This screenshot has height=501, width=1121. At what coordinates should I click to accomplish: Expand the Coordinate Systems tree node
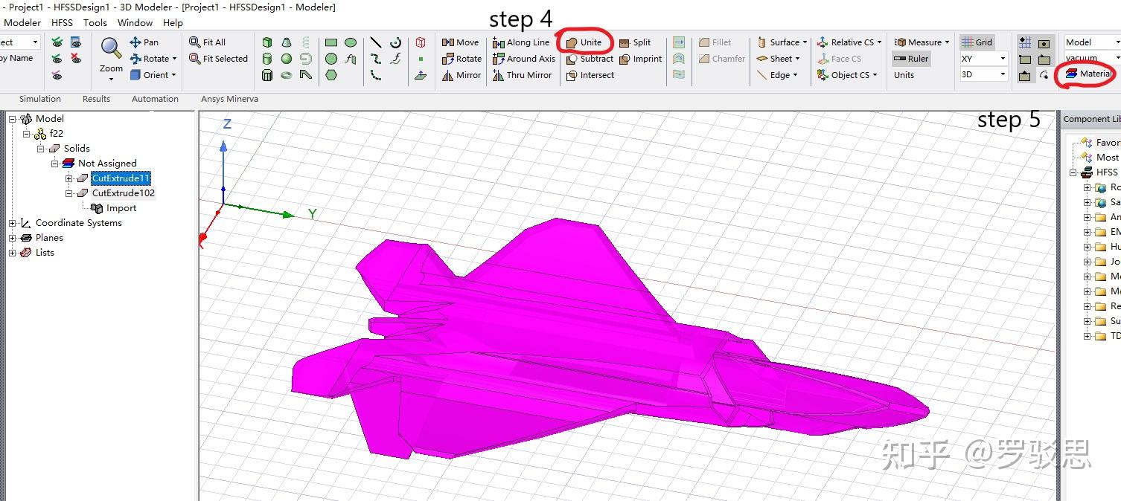[12, 223]
